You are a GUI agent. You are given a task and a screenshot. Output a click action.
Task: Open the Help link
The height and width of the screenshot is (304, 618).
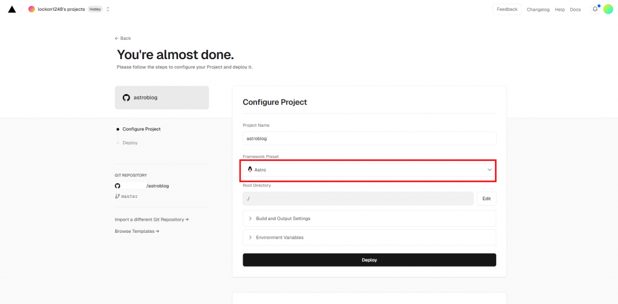pyautogui.click(x=559, y=10)
